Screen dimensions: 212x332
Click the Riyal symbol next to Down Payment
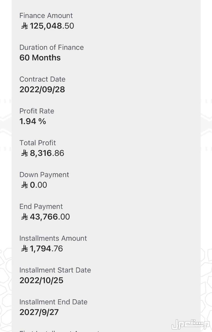(x=25, y=185)
